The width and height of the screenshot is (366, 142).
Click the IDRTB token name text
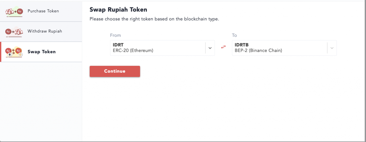click(x=242, y=45)
